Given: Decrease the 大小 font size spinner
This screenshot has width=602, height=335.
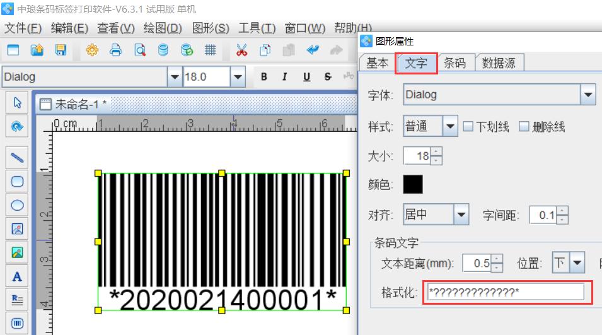Looking at the screenshot, I should point(436,160).
